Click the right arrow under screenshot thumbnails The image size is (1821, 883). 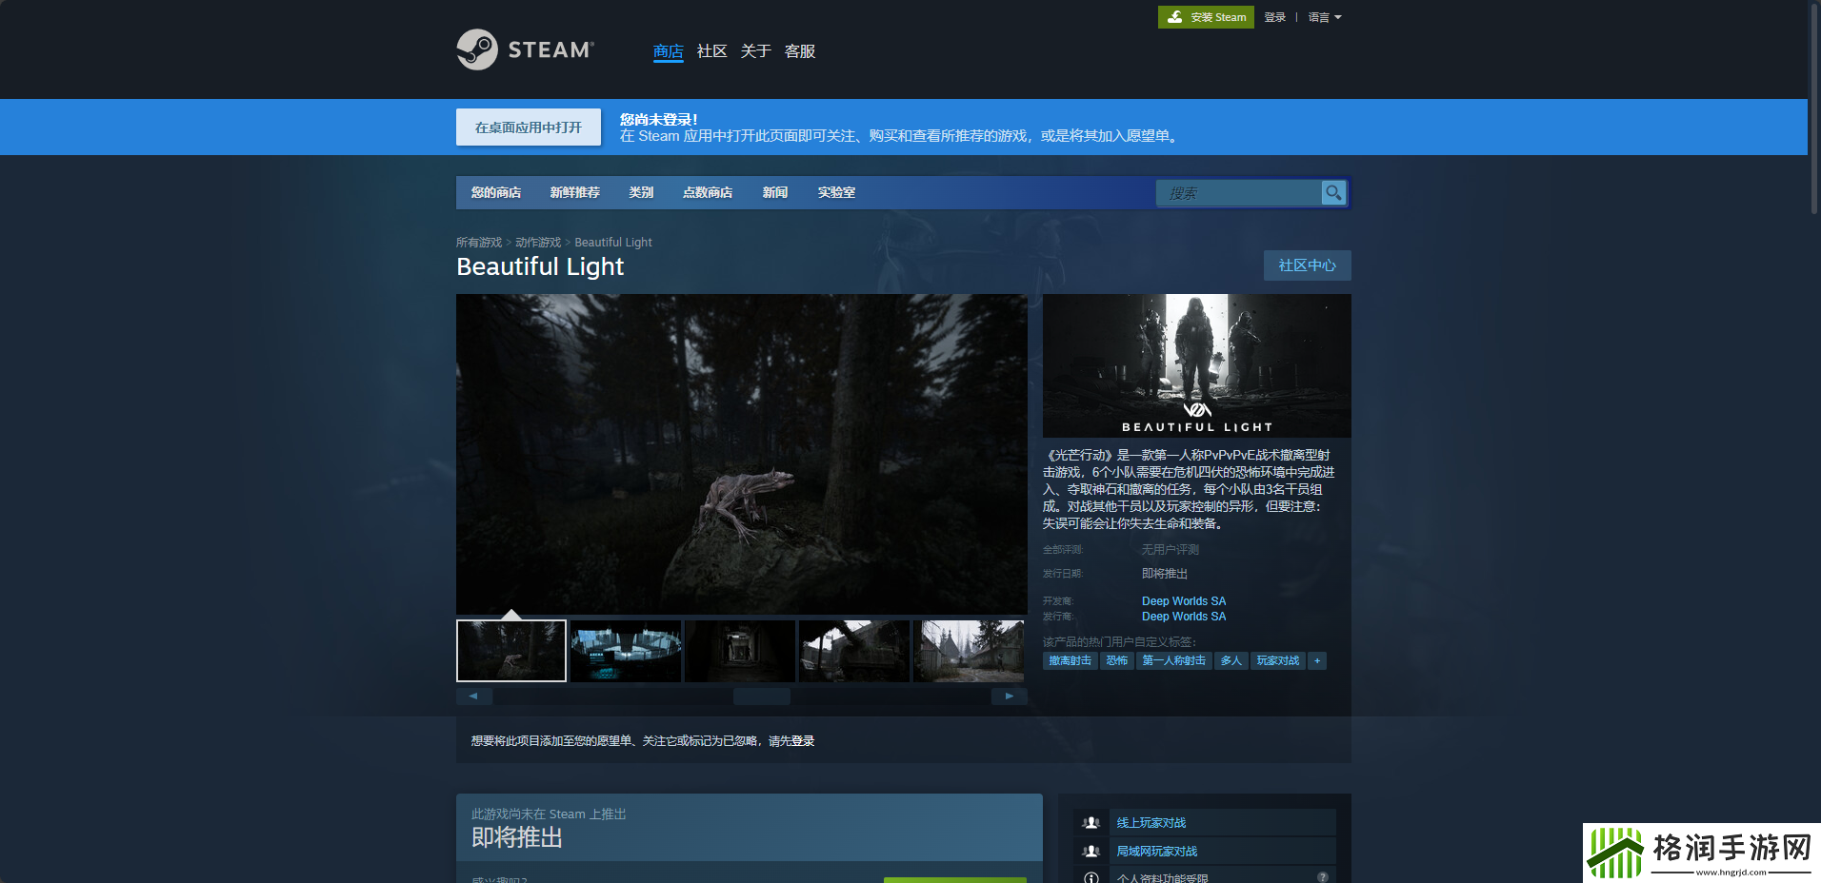pyautogui.click(x=1009, y=697)
